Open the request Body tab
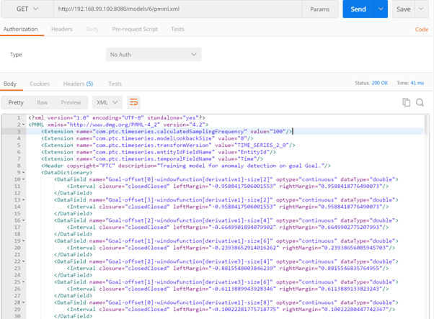The image size is (434, 319). 92,29
